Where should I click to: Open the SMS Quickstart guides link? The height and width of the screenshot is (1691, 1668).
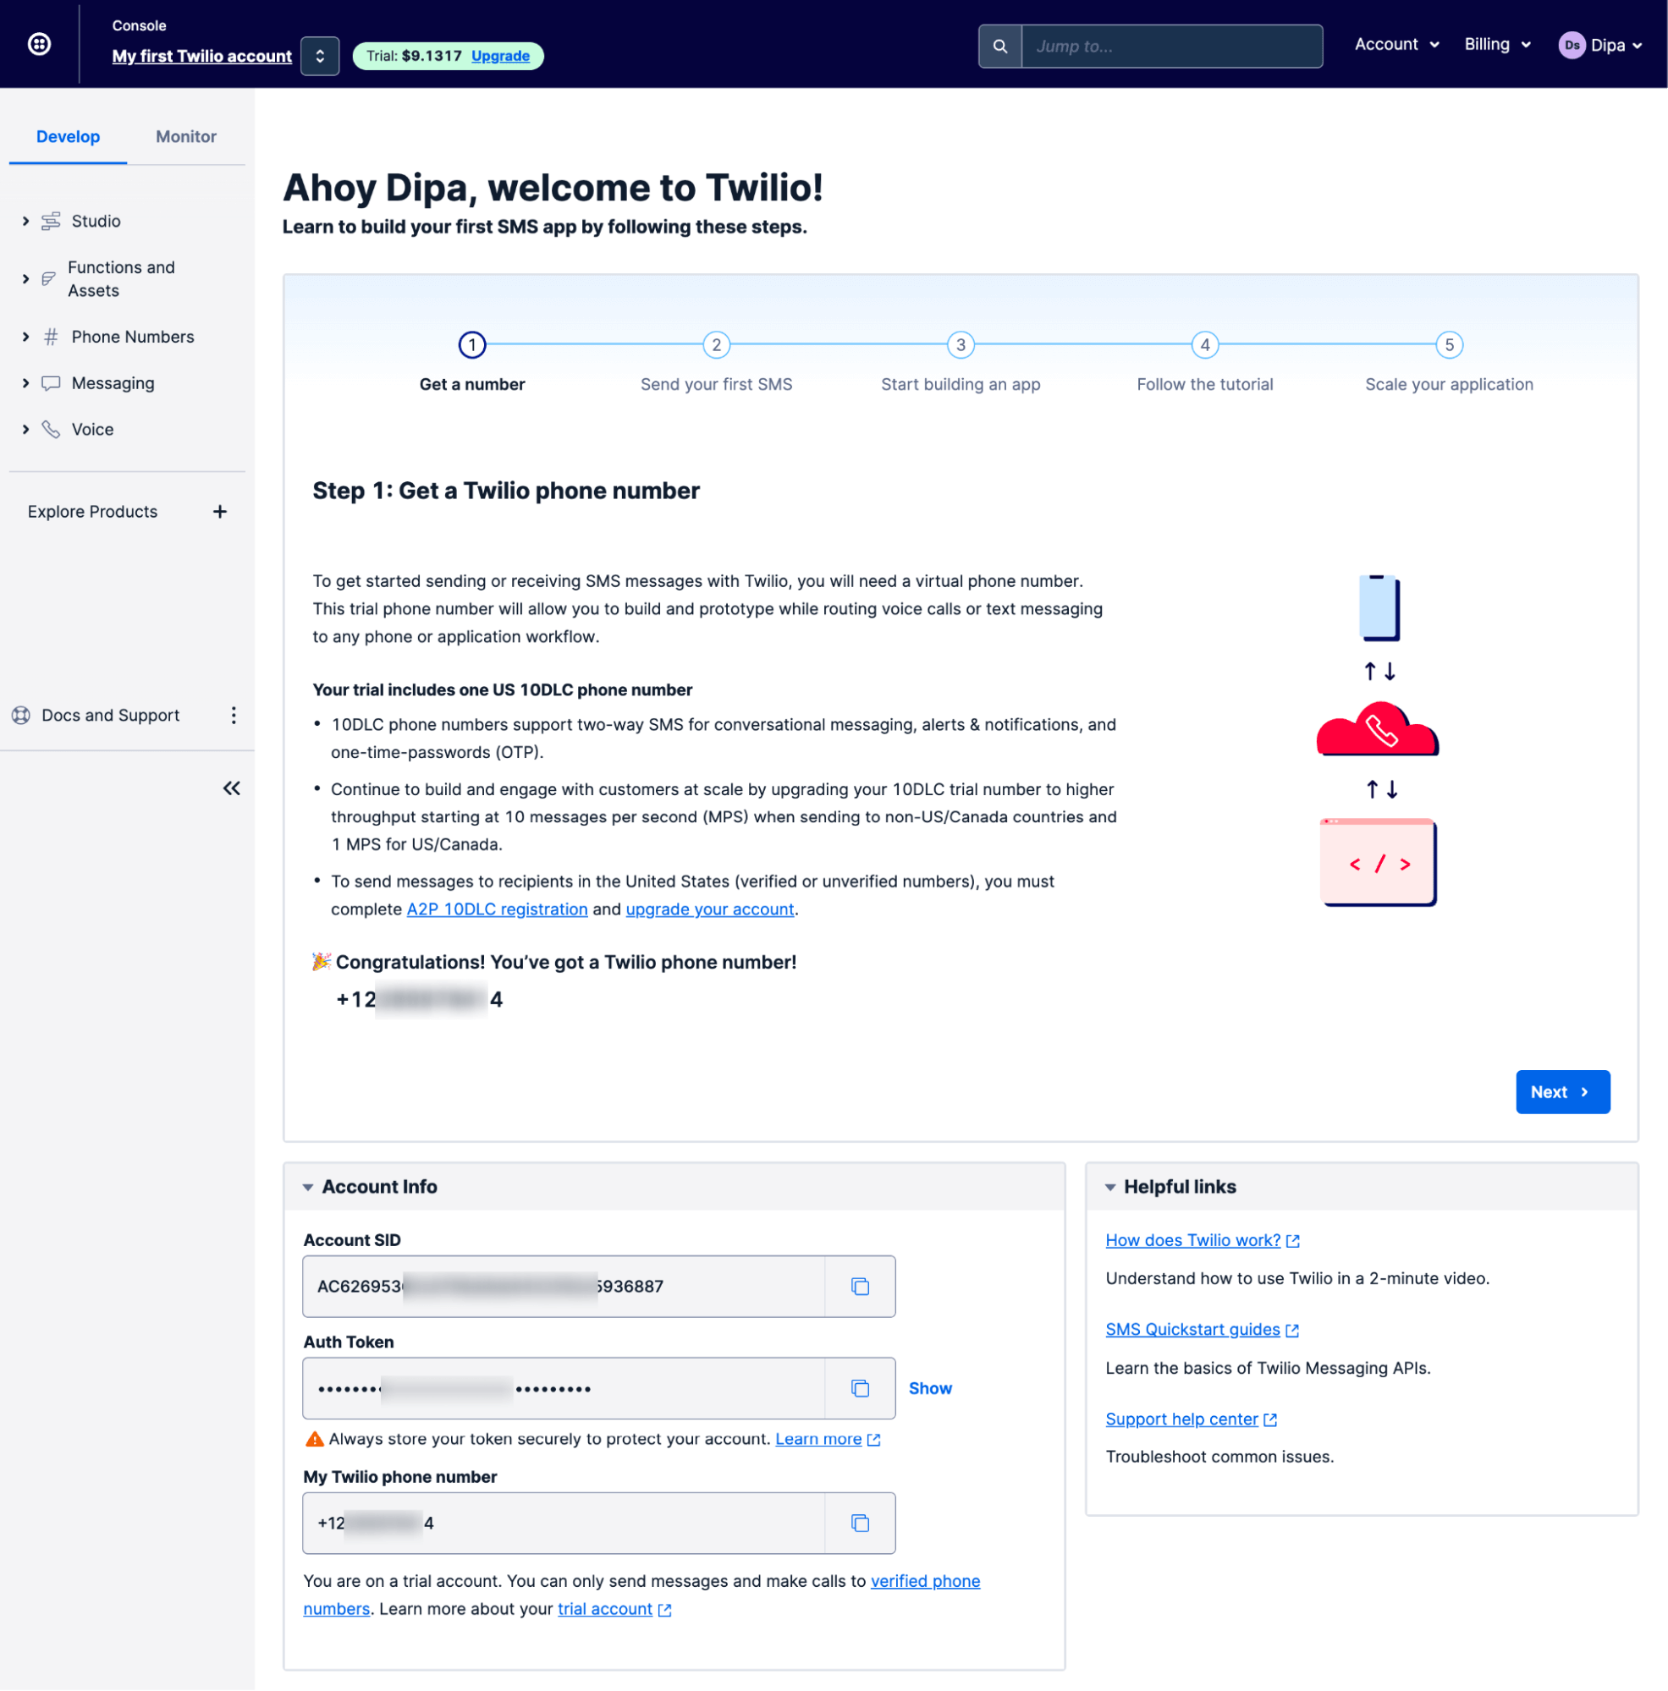tap(1192, 1329)
